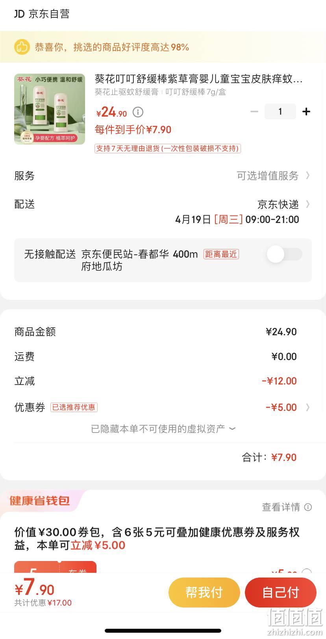This screenshot has width=326, height=639.
Task: Open 京东快递 delivery options chevron
Action: click(308, 204)
